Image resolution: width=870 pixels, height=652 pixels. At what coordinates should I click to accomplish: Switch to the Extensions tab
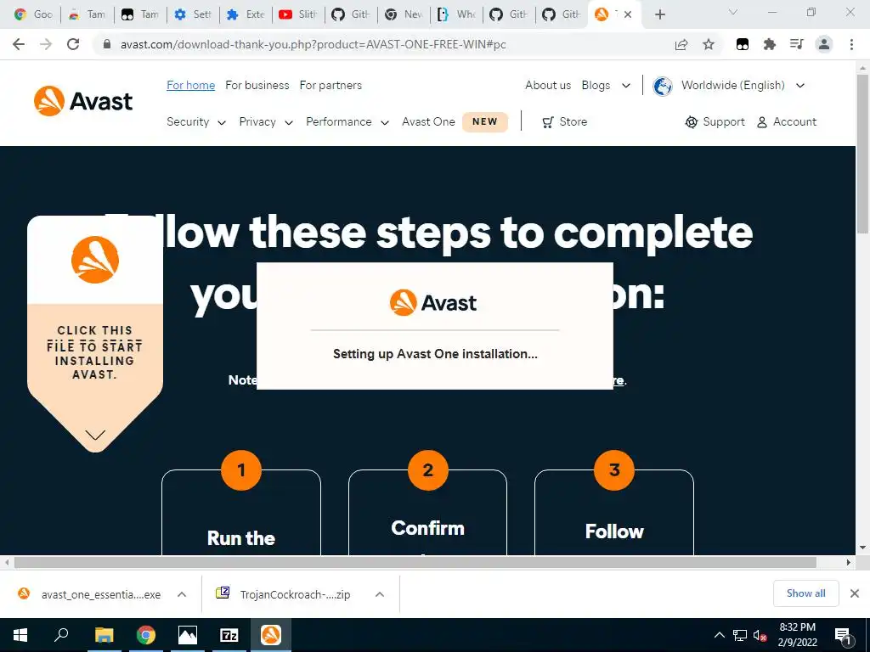[246, 14]
